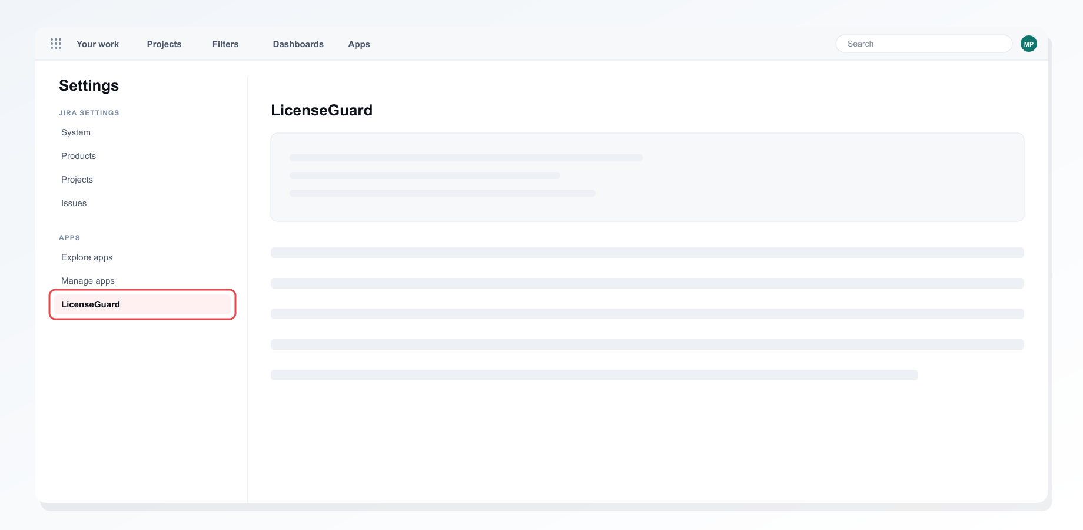Open the Your work menu
Image resolution: width=1083 pixels, height=530 pixels.
click(x=98, y=44)
